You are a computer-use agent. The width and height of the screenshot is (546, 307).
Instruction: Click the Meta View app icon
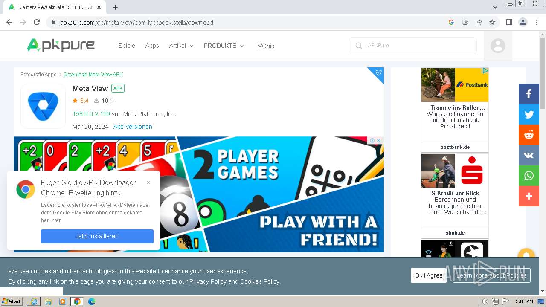43,106
